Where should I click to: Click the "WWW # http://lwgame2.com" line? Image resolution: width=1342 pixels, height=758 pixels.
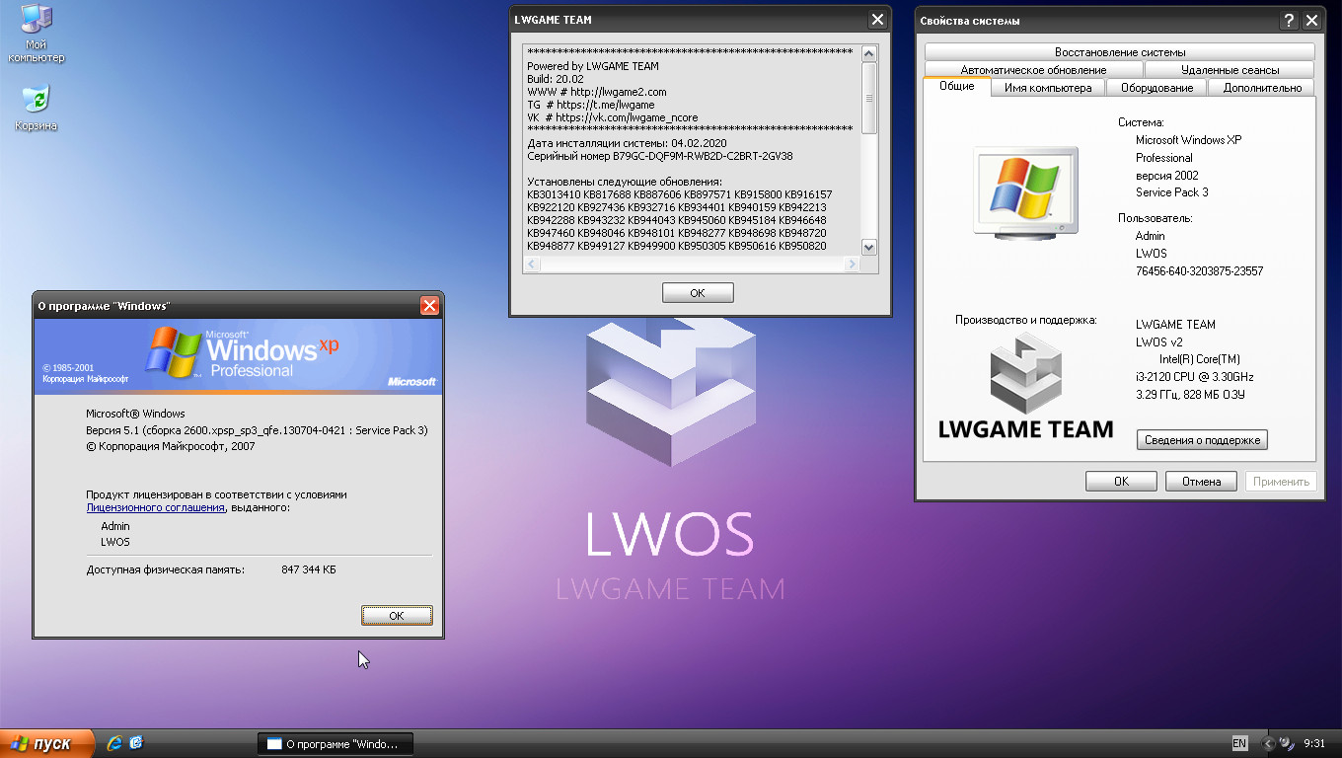pos(597,92)
